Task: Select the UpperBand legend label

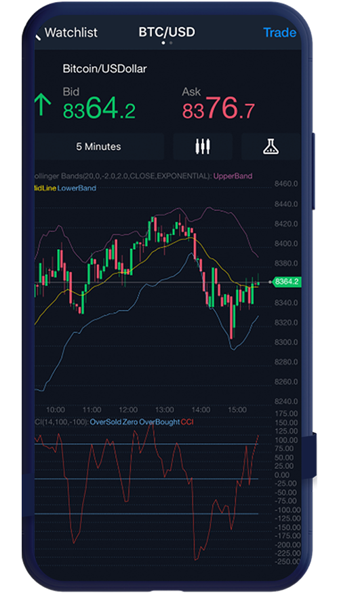Action: point(233,176)
